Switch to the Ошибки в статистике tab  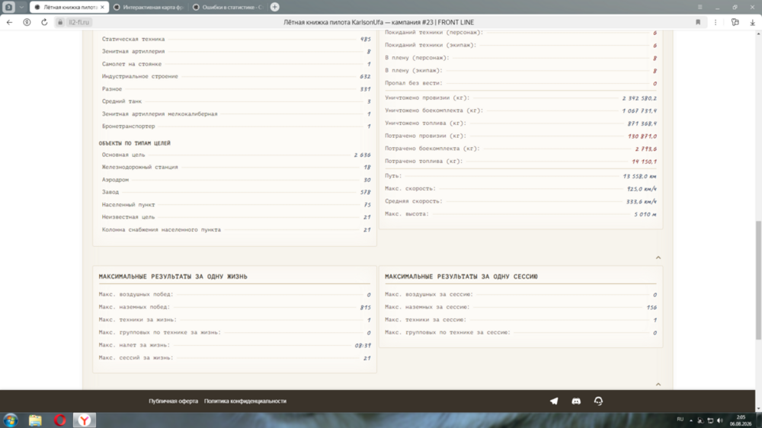[229, 8]
